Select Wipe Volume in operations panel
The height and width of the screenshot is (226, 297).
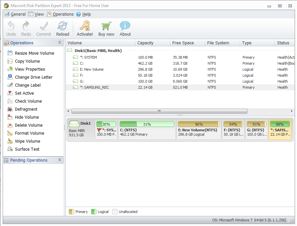27,141
